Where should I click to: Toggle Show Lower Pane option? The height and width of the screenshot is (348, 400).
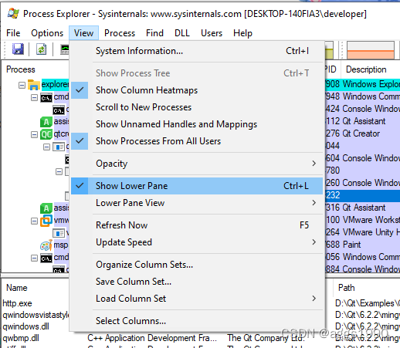[x=197, y=186]
